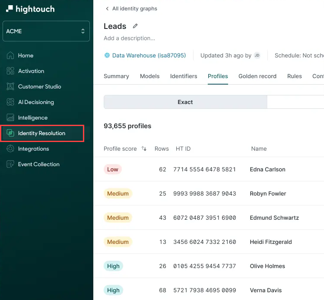Open Customer Studio label
This screenshot has height=300, width=324.
(x=40, y=86)
